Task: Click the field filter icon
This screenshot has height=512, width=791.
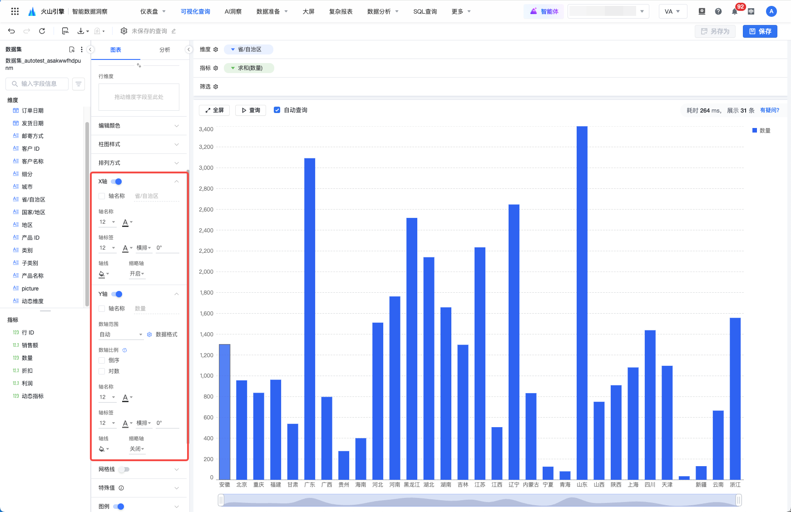Action: pyautogui.click(x=79, y=84)
